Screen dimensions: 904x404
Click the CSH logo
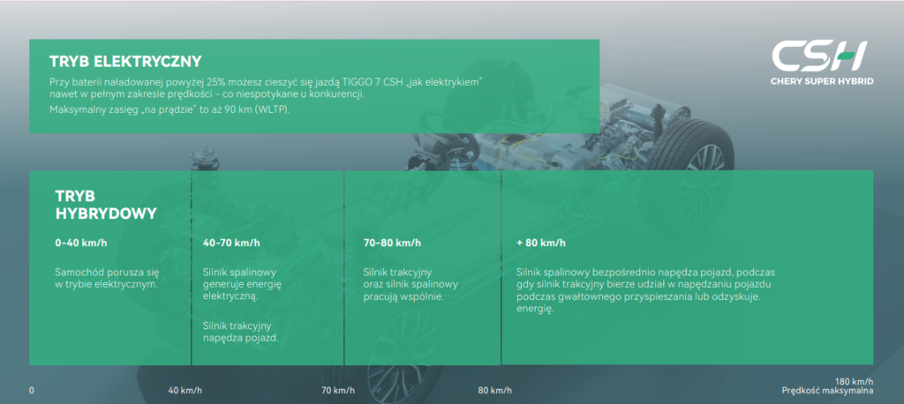(818, 56)
